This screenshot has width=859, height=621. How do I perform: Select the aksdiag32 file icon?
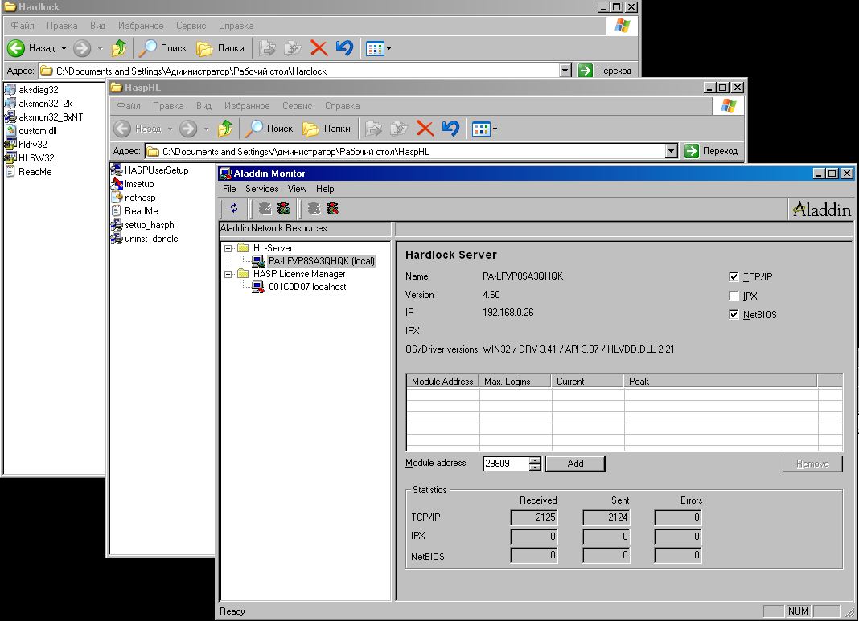coord(10,90)
